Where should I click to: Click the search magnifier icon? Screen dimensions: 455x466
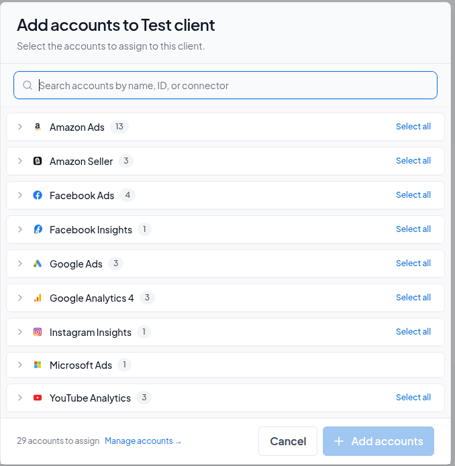(x=28, y=85)
